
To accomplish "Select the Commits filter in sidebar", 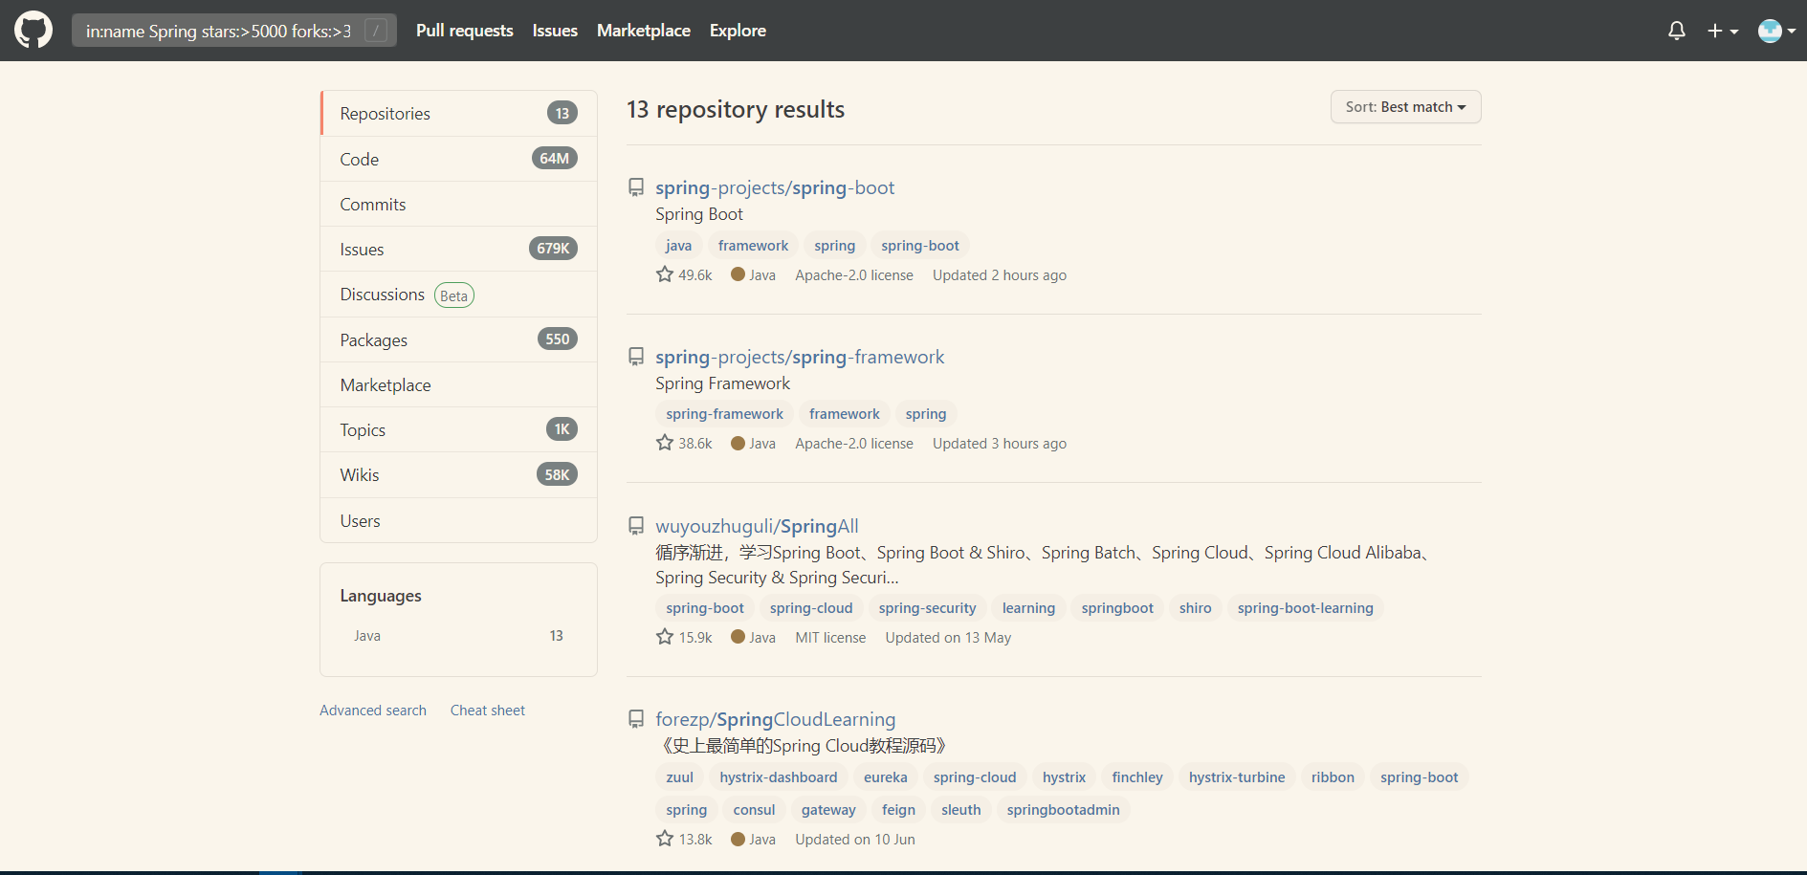I will pyautogui.click(x=459, y=204).
